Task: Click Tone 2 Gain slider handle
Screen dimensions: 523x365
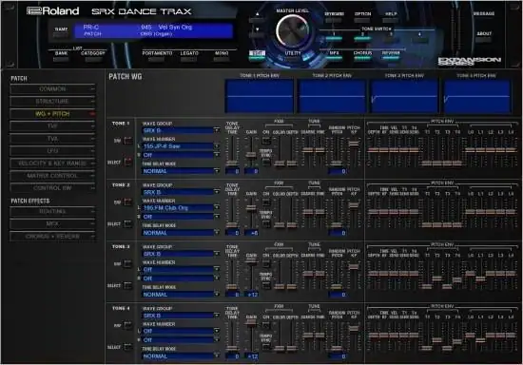Action: tap(251, 208)
